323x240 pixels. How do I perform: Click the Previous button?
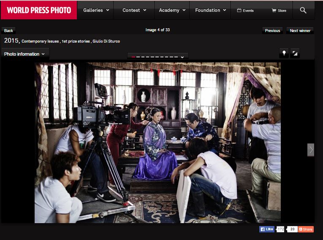tap(272, 30)
